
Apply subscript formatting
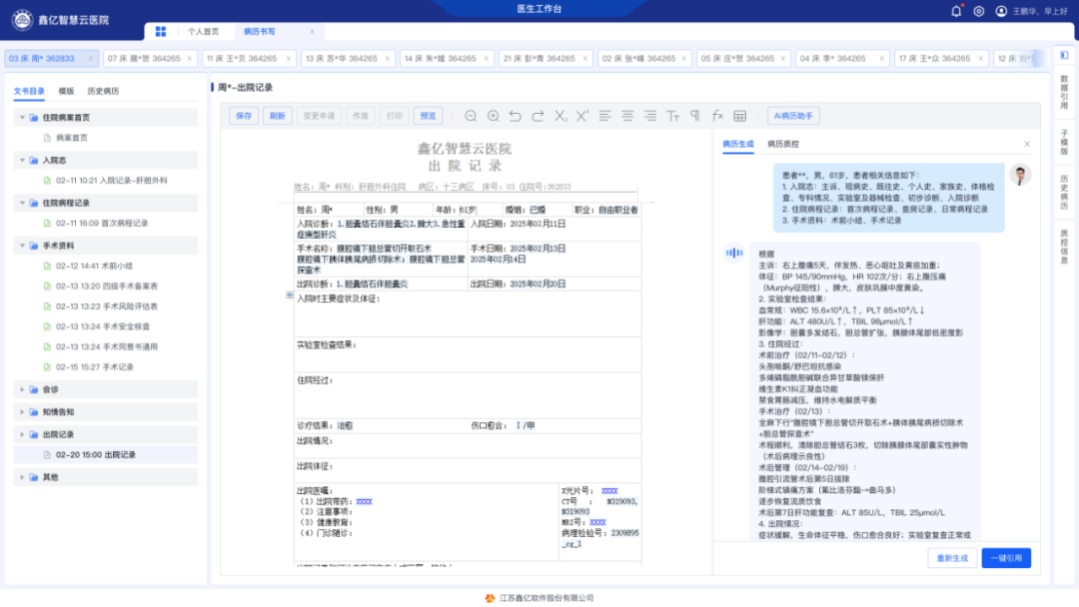560,116
